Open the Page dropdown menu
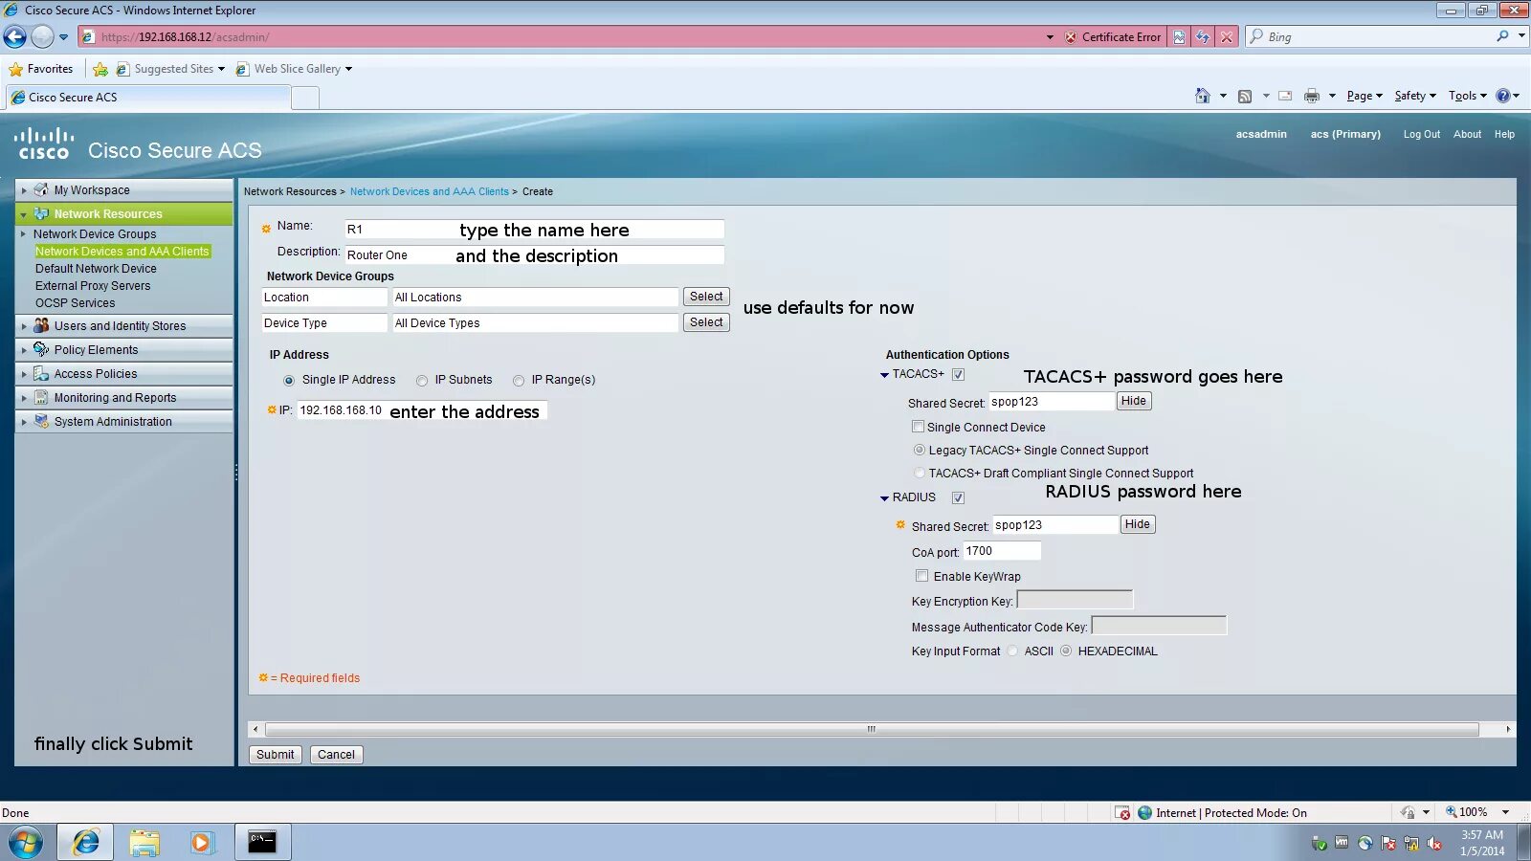The image size is (1531, 861). click(1365, 96)
